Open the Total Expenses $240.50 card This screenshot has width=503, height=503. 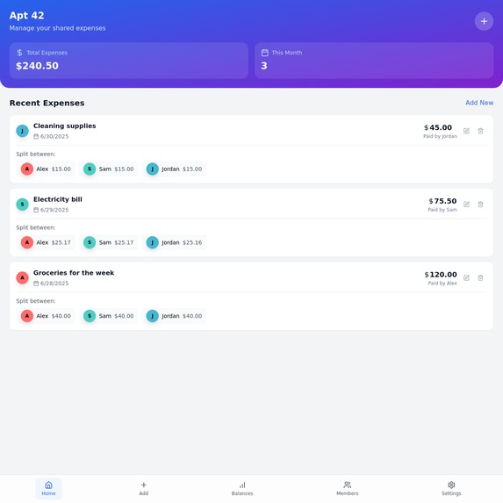click(129, 61)
